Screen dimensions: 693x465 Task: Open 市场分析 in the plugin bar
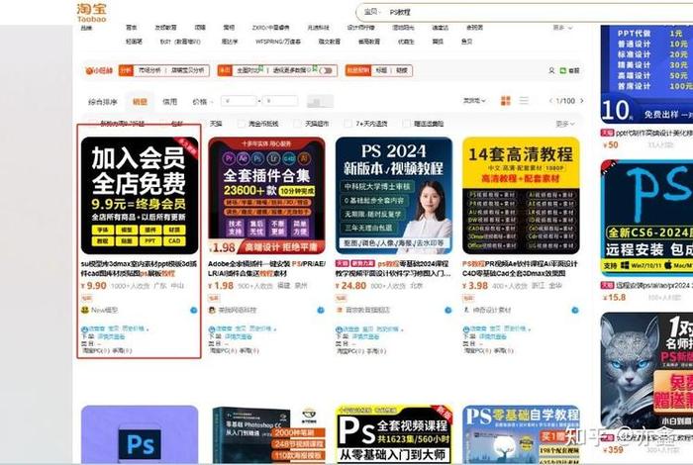149,70
